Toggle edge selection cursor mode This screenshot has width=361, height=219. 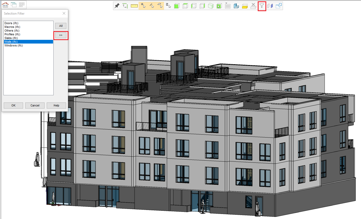[152, 6]
